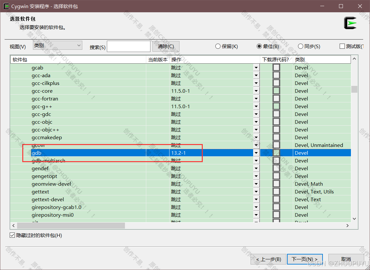Click the horizontal scrollbar thumb
This screenshot has height=270, width=370.
coord(71,226)
